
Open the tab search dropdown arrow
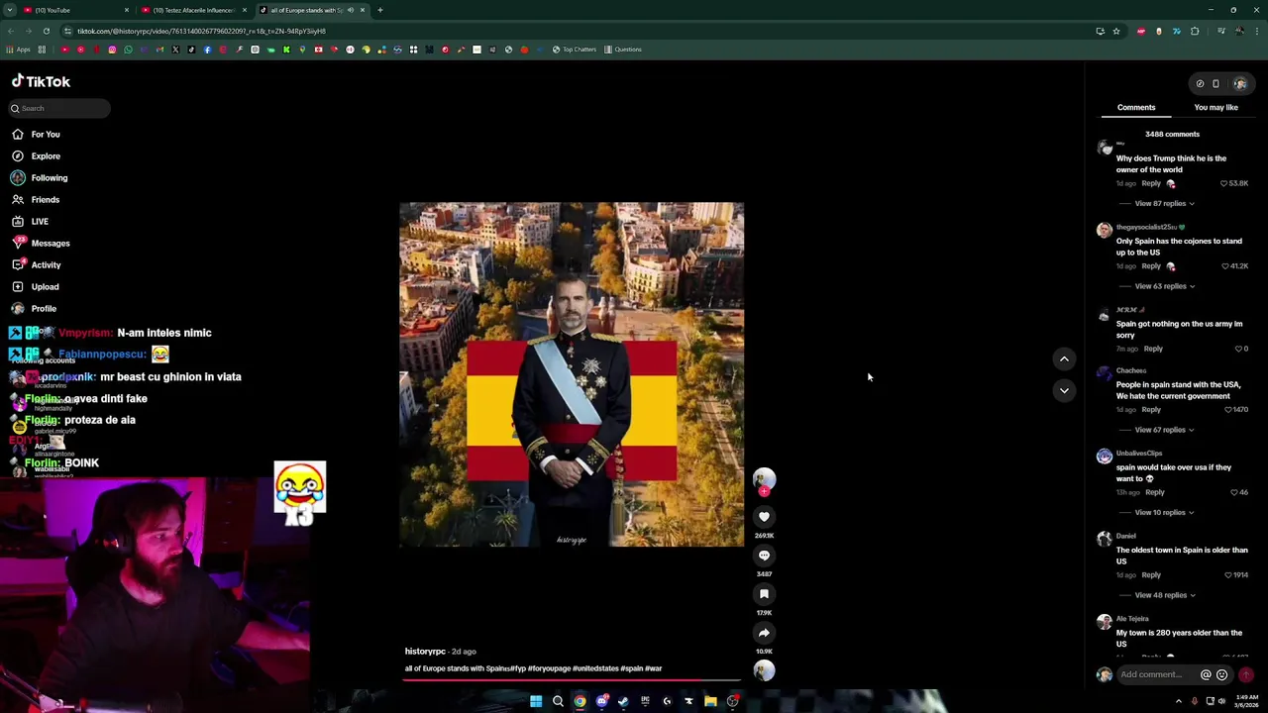point(9,10)
